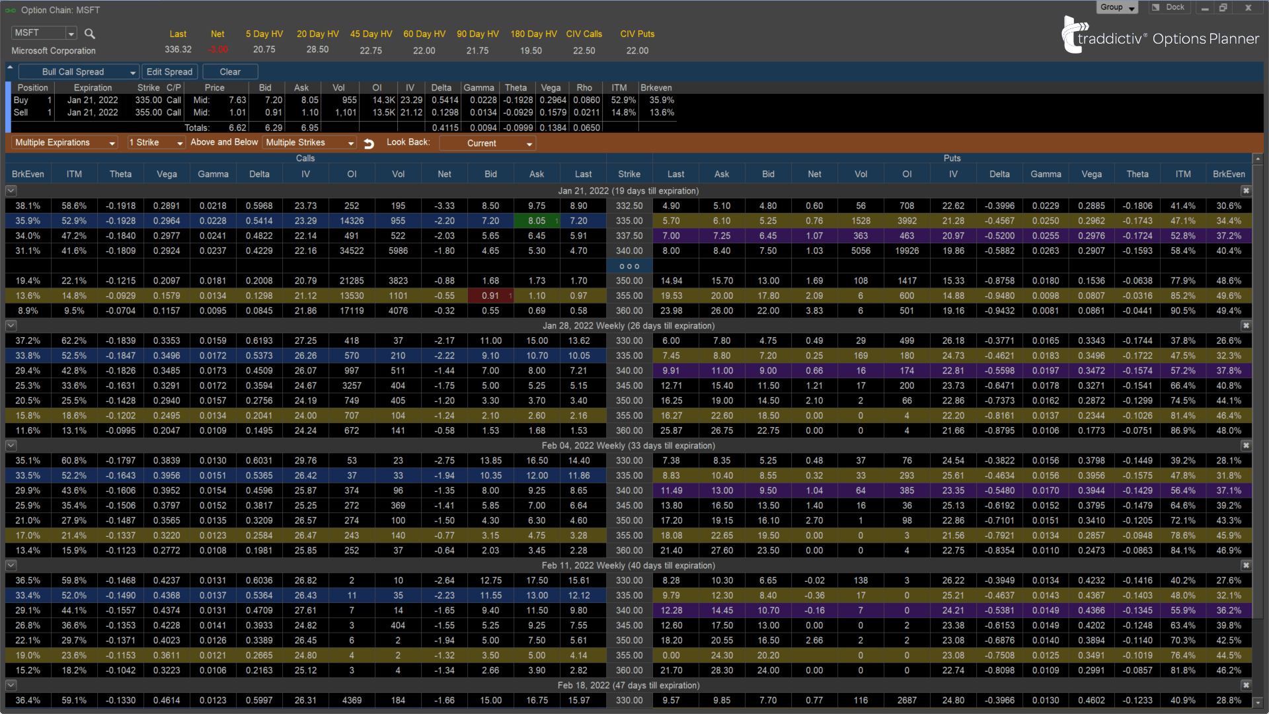Click the 350.00 strike under Feb 04 Weekly

coord(629,521)
